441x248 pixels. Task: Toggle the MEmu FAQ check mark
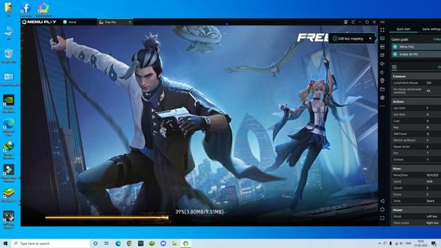click(395, 47)
